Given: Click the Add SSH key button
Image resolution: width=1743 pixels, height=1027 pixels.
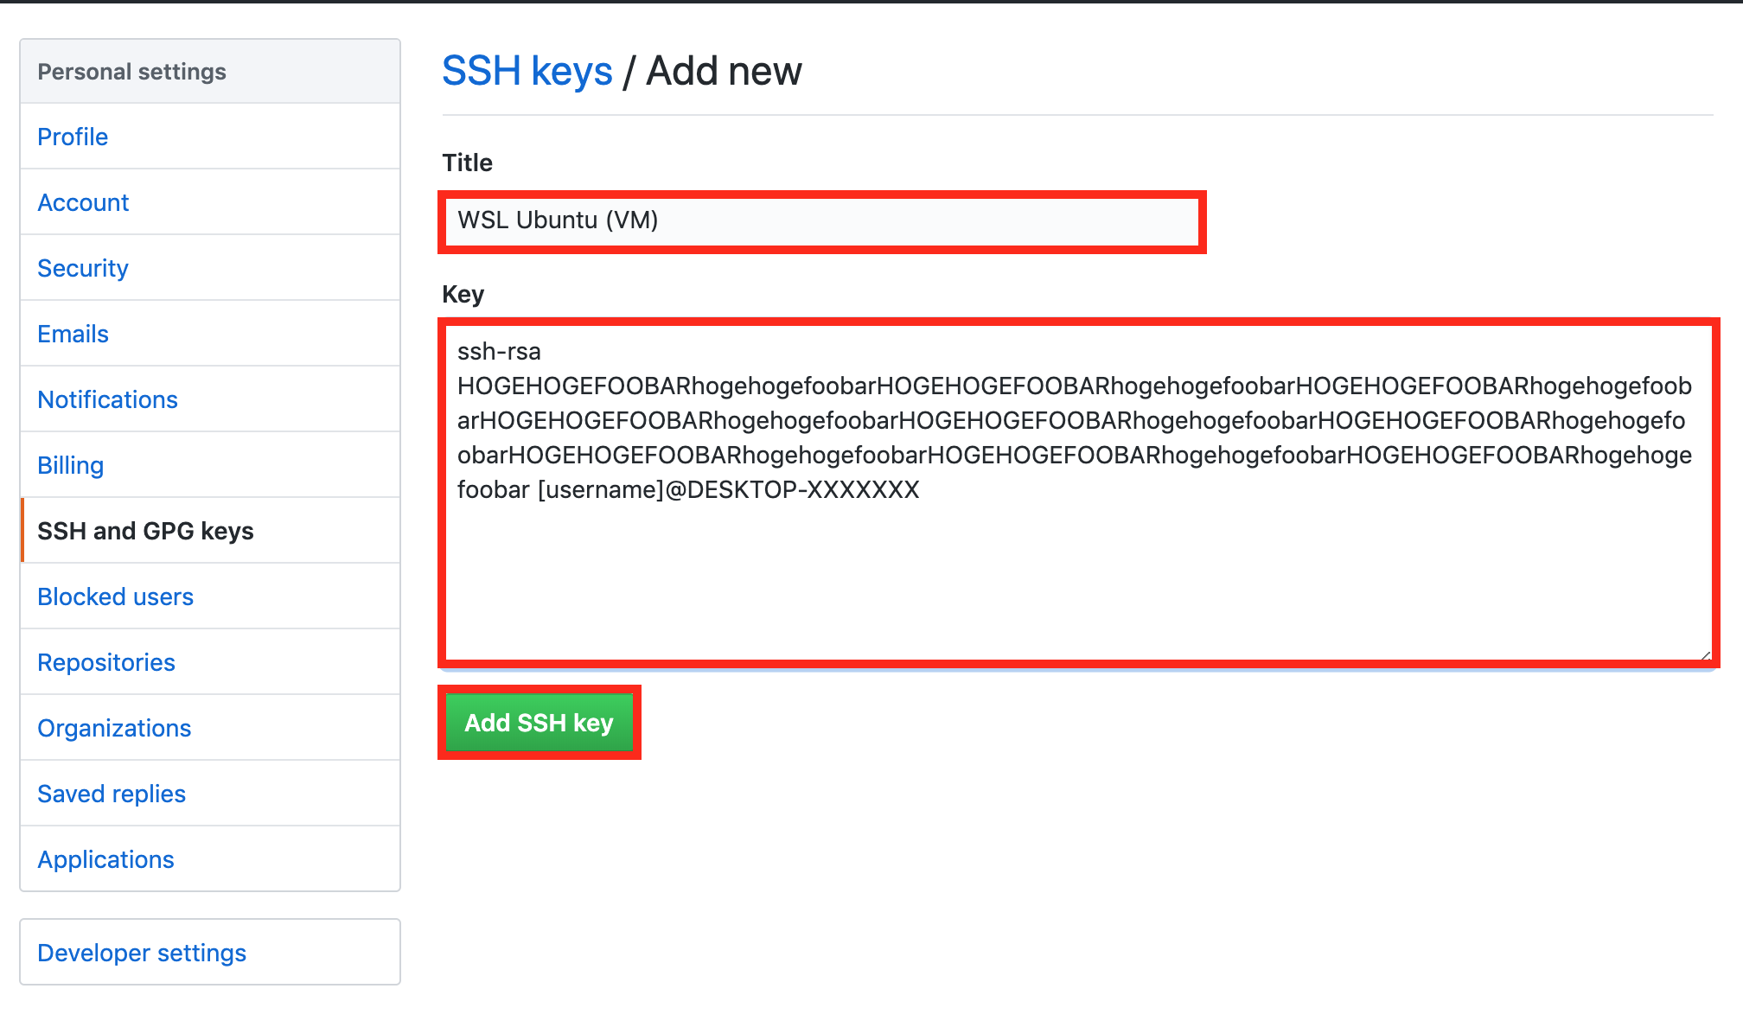Looking at the screenshot, I should coord(539,723).
